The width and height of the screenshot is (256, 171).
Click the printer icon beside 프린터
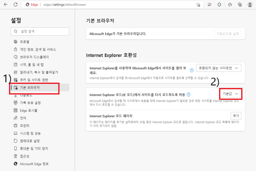[16, 126]
